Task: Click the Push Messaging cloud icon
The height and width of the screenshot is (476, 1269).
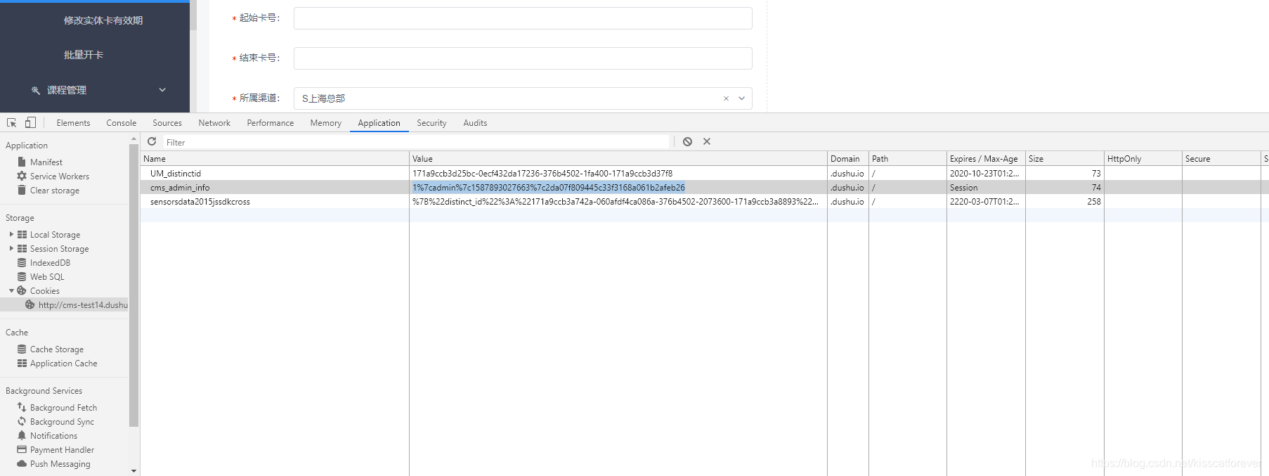Action: (x=22, y=463)
